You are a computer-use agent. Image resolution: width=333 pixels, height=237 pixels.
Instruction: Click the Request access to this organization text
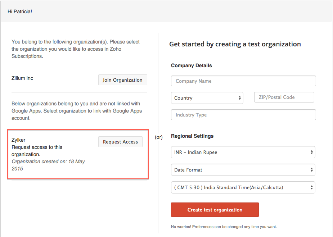pos(37,151)
